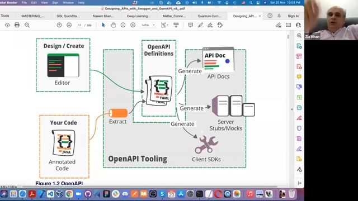The width and height of the screenshot is (358, 201).
Task: Switch to the Naeem Khan... tab
Action: pyautogui.click(x=103, y=16)
